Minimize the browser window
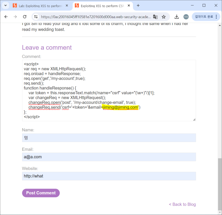 coord(192,5)
